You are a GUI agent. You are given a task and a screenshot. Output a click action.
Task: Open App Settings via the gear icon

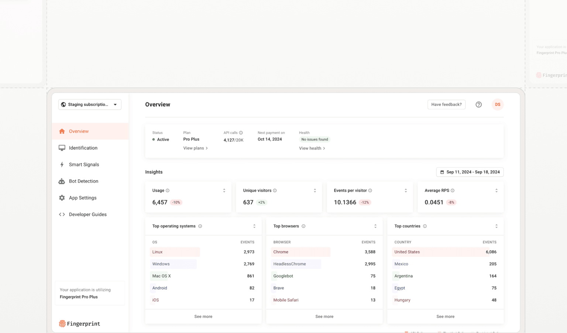pyautogui.click(x=62, y=197)
